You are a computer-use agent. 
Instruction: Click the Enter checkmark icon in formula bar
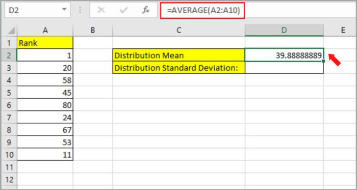pos(123,10)
